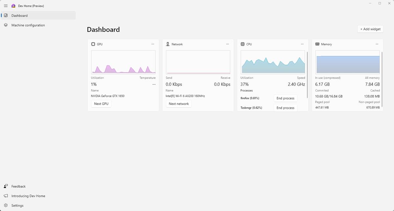Open the hamburger navigation menu
The image size is (394, 211).
coord(6,6)
